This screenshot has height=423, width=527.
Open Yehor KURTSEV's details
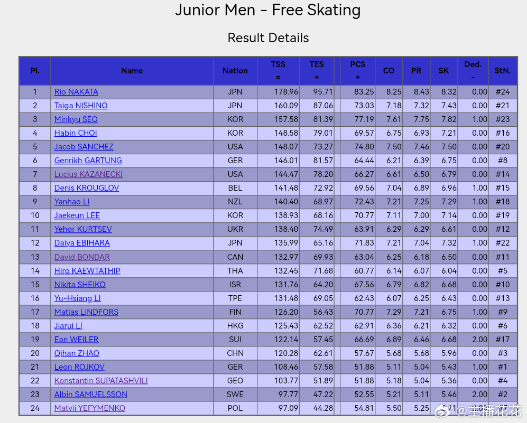pos(83,229)
